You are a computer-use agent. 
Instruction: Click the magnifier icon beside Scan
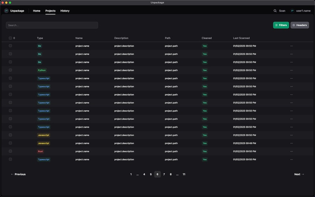[275, 11]
